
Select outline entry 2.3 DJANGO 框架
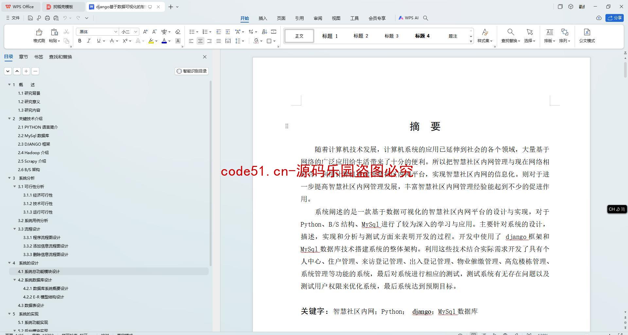tap(34, 144)
